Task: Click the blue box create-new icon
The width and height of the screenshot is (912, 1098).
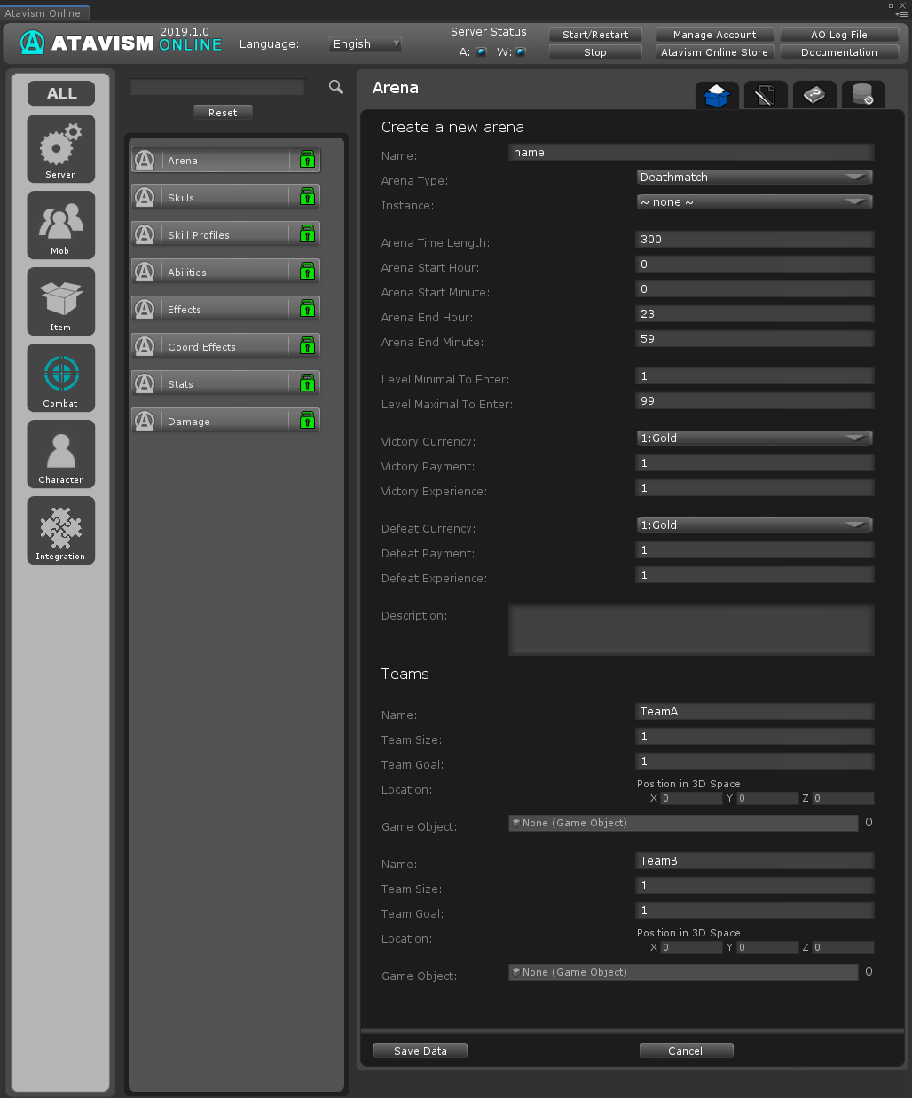Action: pos(717,95)
